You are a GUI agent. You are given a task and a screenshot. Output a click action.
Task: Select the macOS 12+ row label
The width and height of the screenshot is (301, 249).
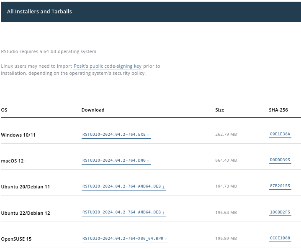coord(13,161)
